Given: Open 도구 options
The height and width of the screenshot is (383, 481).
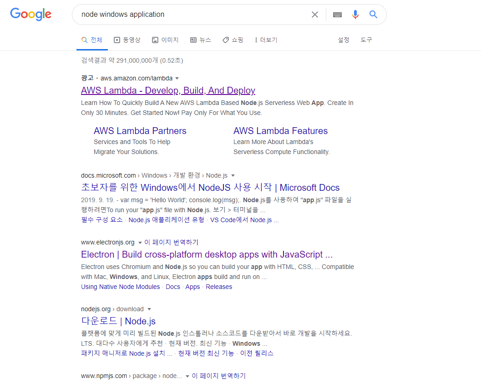Looking at the screenshot, I should pos(366,40).
